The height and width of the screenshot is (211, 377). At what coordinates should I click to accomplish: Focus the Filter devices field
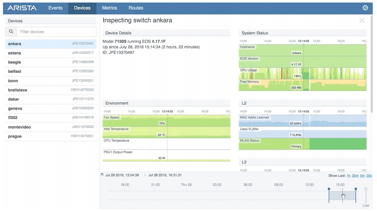(56, 31)
